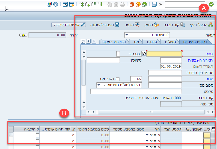Click in the ספק vendor input field
The height and width of the screenshot is (149, 217).
(164, 54)
